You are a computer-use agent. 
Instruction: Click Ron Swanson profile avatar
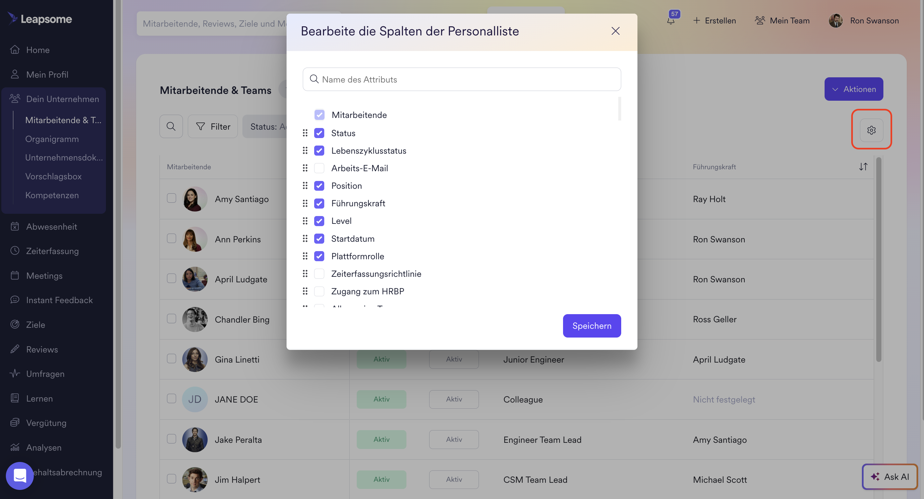point(835,20)
